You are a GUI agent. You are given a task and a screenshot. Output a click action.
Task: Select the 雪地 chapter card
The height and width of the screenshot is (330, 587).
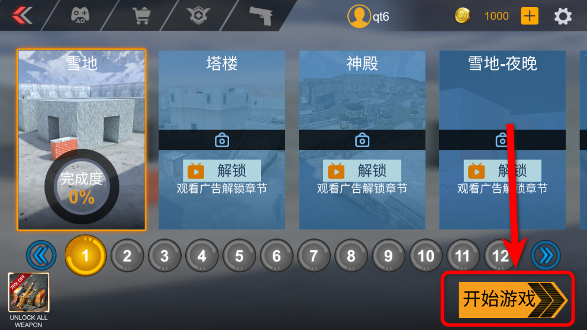click(82, 140)
